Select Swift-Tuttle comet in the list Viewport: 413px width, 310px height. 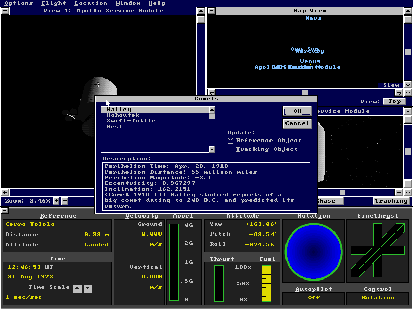coord(155,121)
